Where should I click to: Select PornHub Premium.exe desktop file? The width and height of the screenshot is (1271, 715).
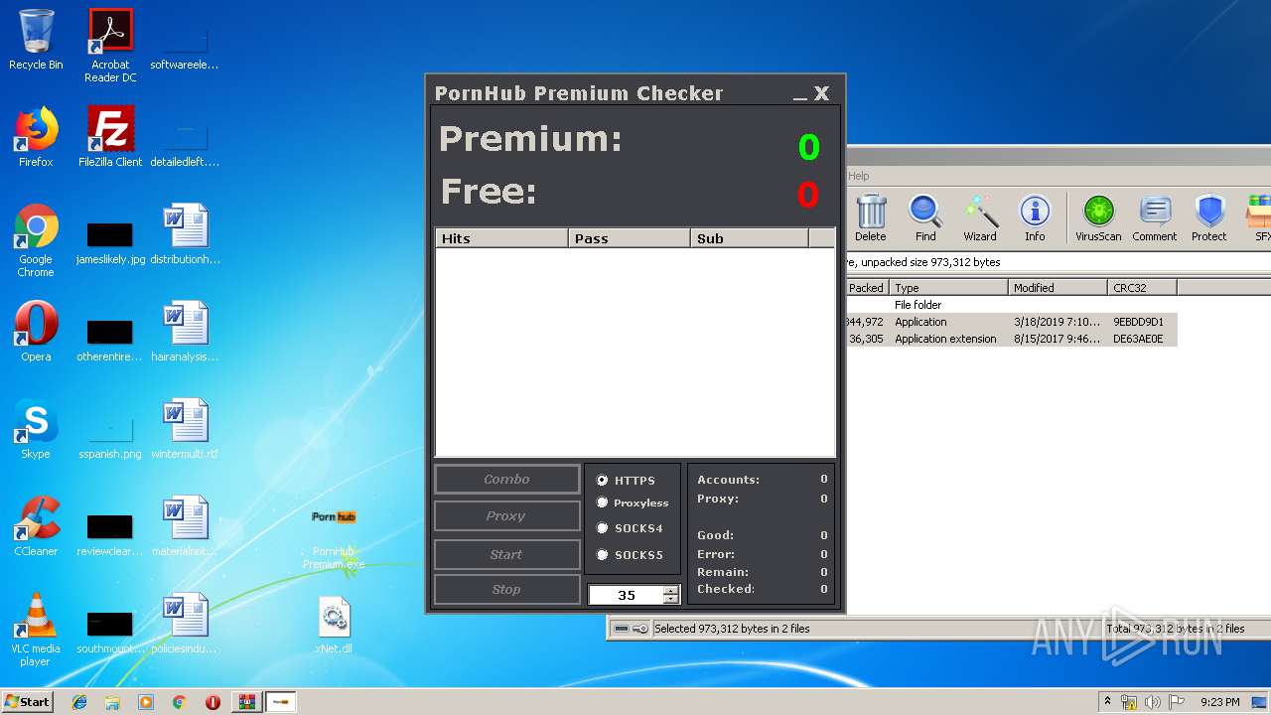pos(334,537)
